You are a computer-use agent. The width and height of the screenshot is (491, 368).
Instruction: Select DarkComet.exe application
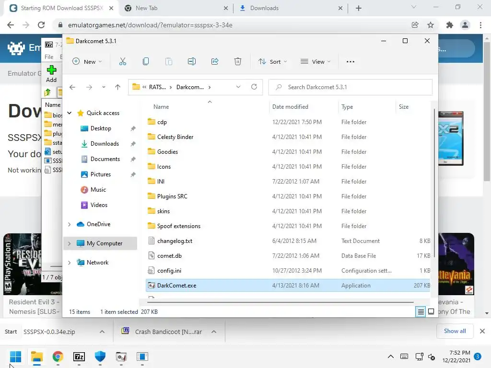tap(288, 286)
